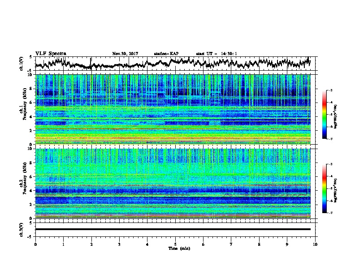Click the "5" voltage tick of ch.1(V) panel
The width and height of the screenshot is (355, 274).
coord(30,57)
